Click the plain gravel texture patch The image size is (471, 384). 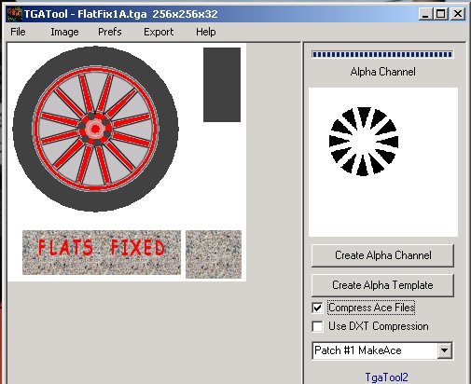click(214, 254)
